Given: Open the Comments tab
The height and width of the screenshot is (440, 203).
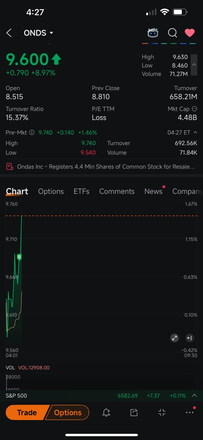Looking at the screenshot, I should pos(117,191).
